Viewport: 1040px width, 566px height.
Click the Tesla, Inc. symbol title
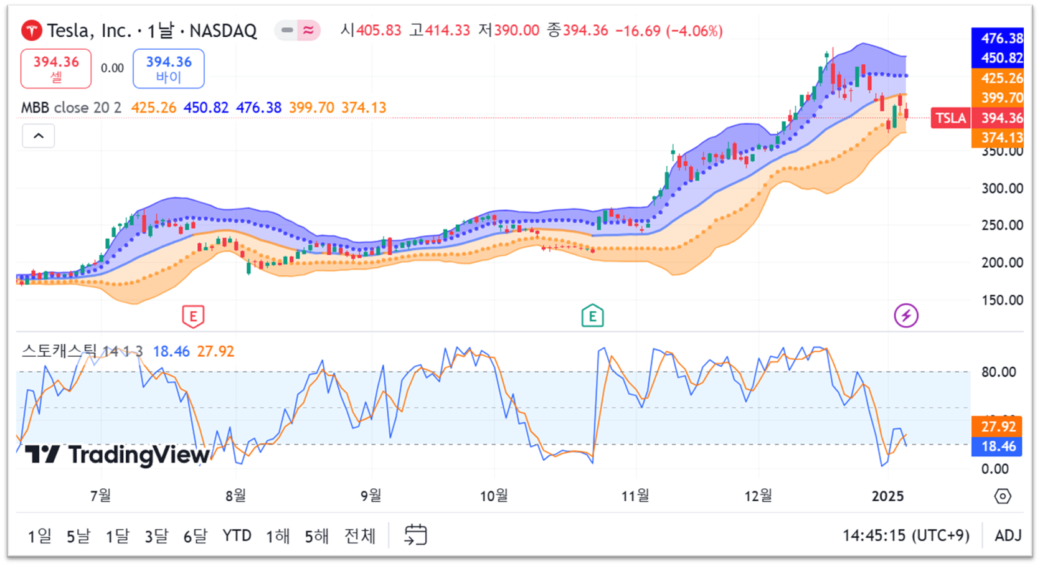[x=89, y=31]
